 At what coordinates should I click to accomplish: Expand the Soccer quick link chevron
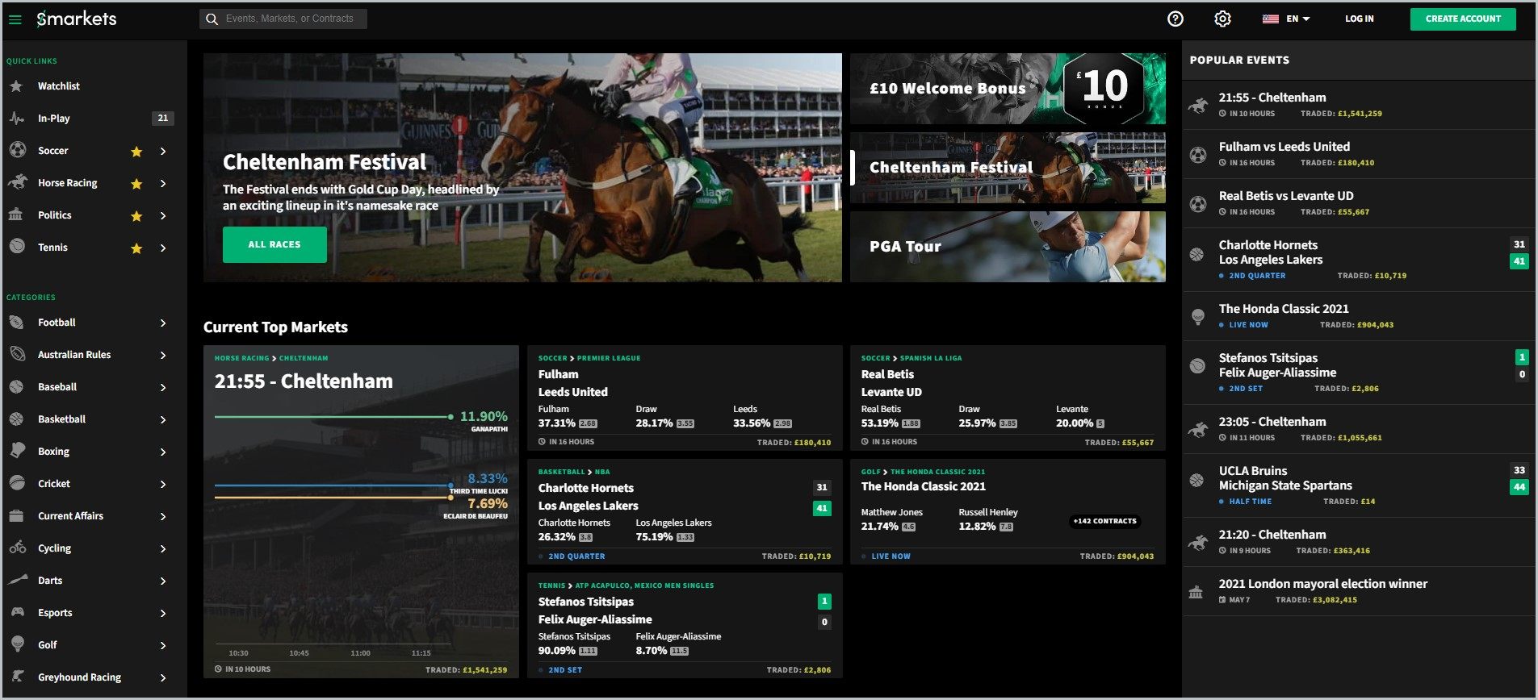(163, 151)
